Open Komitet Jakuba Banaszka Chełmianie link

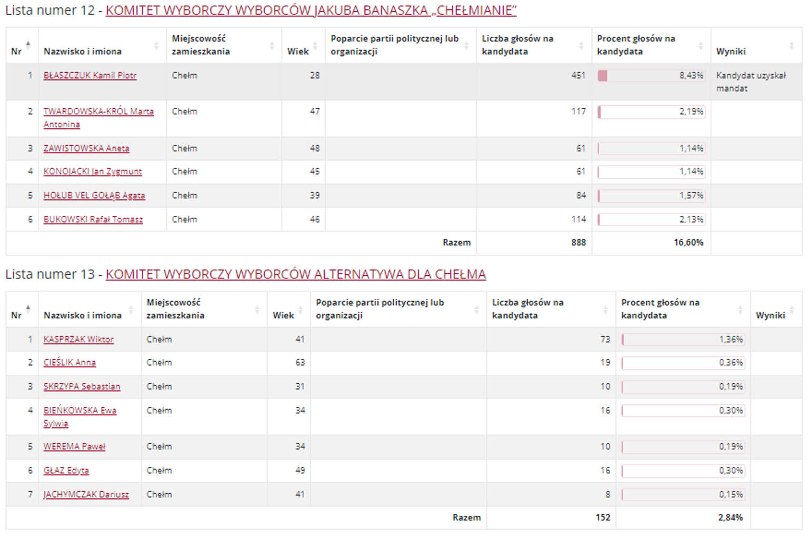(x=311, y=11)
